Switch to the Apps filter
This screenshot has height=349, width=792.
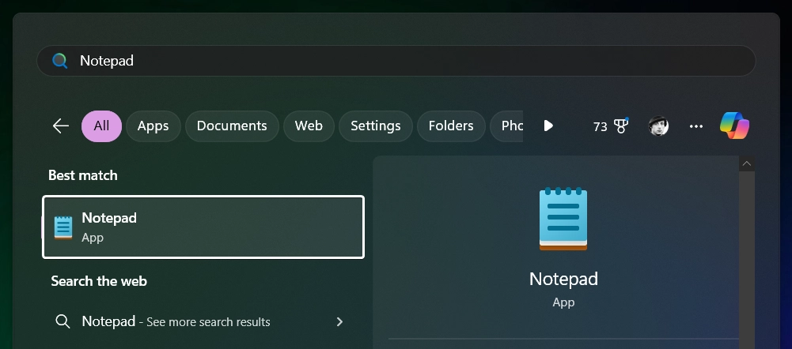(153, 126)
